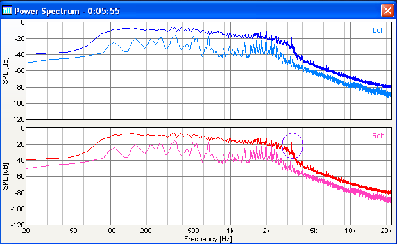Click the "5k" frequency tick label
The height and width of the screenshot is (244, 397).
(314, 231)
